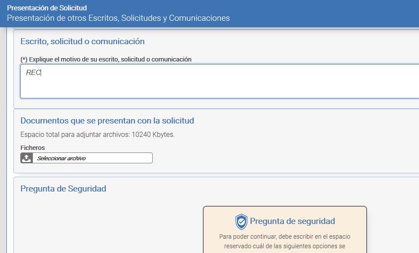
Task: Click Documentos que se presentan con la solicitud heading
Action: click(x=107, y=121)
